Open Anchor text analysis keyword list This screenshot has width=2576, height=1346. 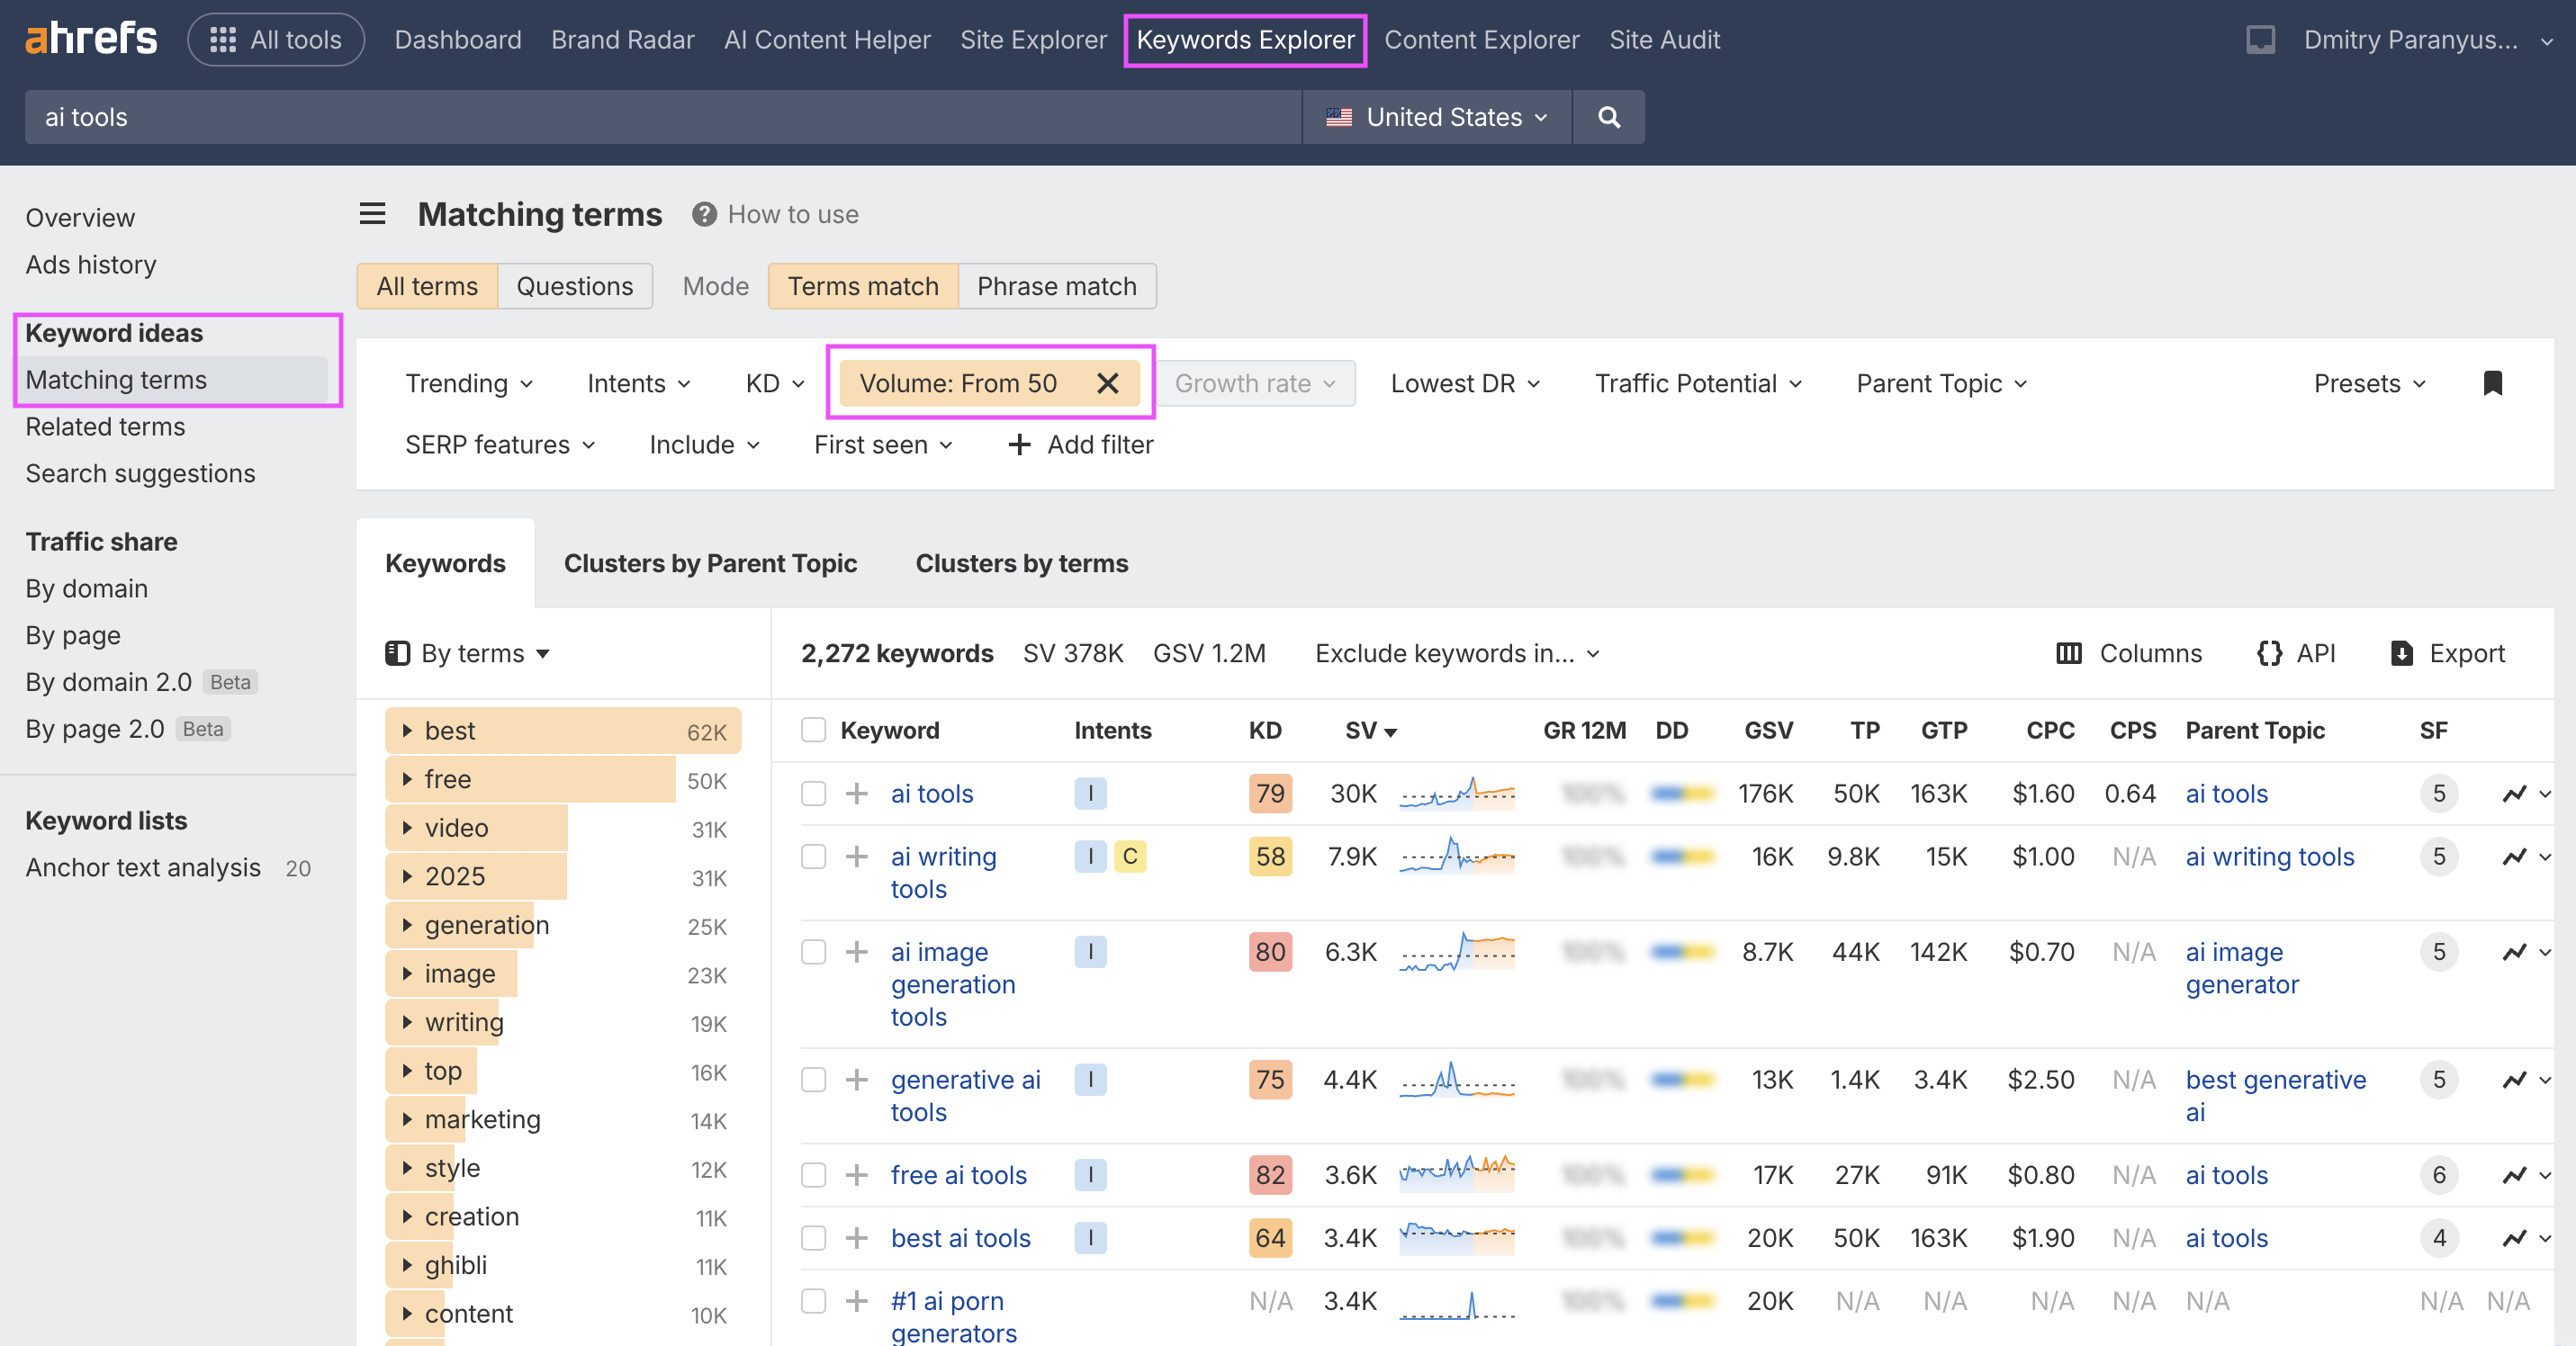coord(143,867)
